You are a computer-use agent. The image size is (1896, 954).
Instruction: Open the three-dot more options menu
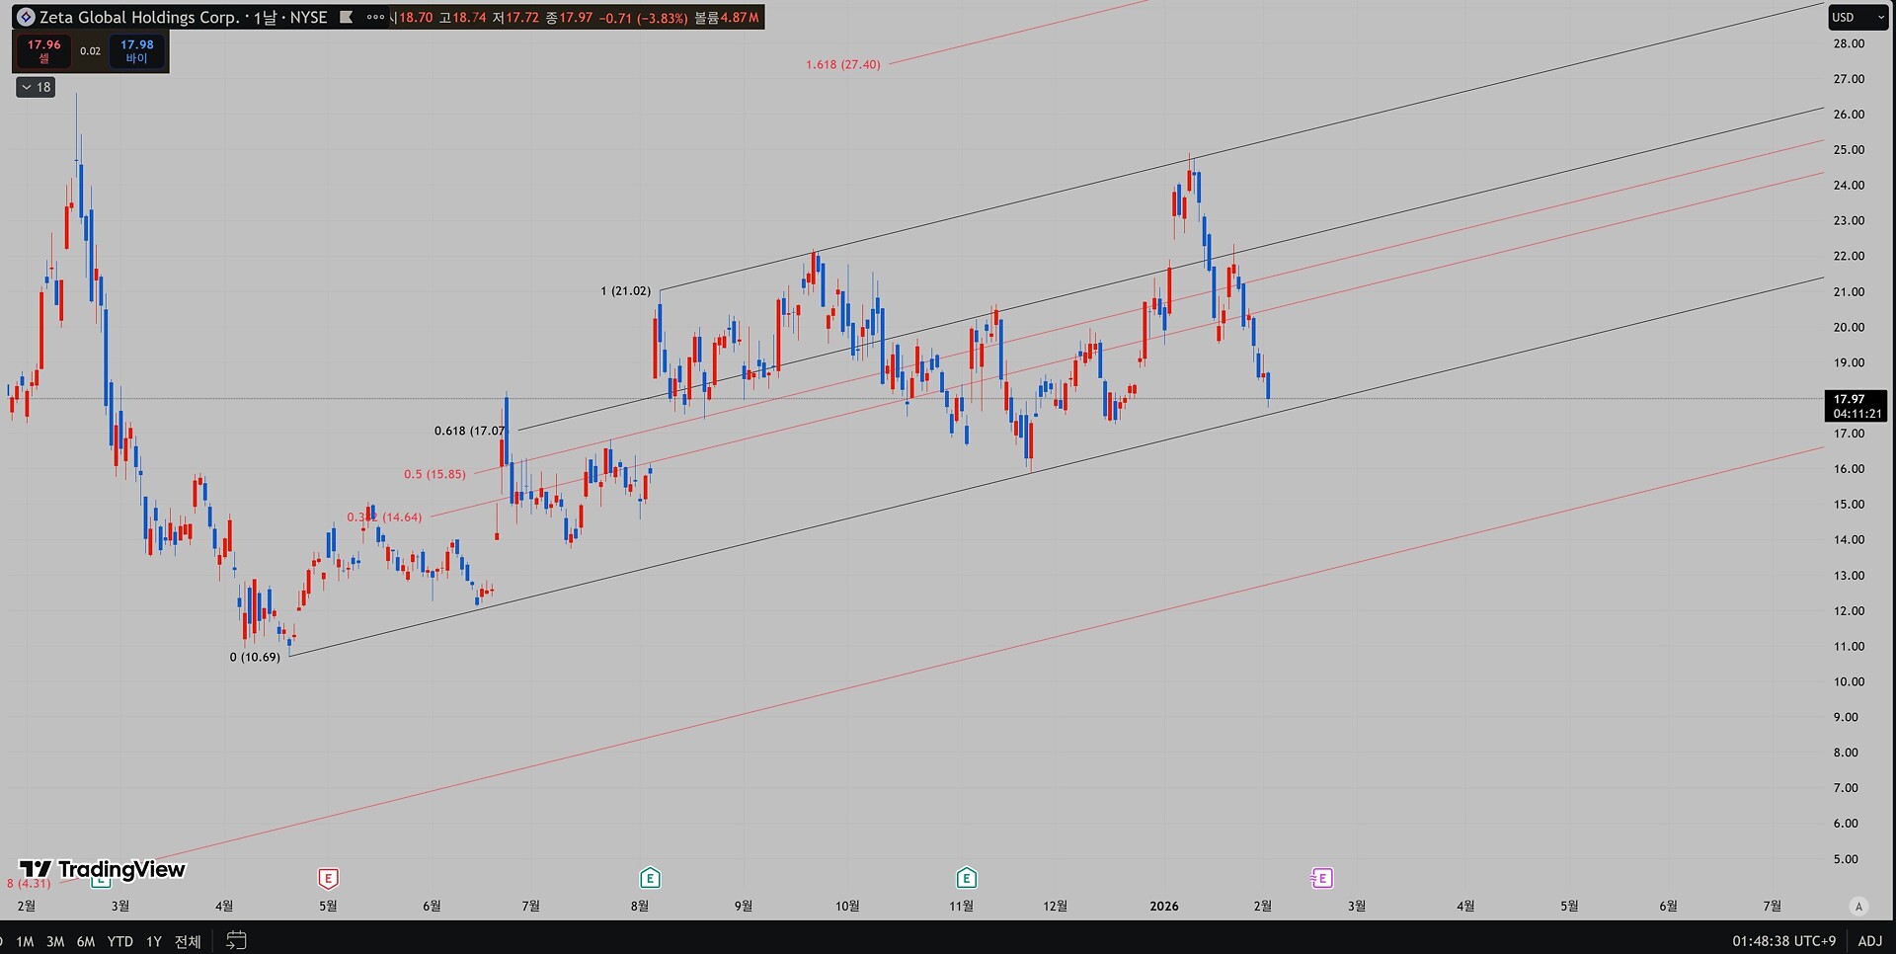375,17
